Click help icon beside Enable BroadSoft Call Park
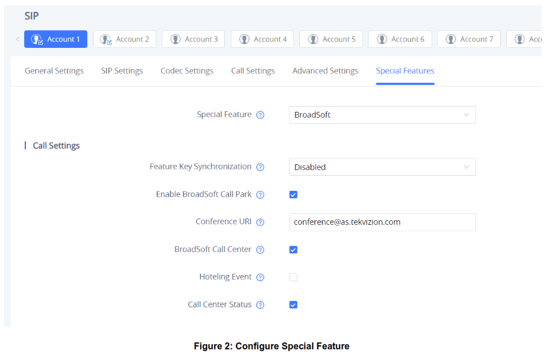The image size is (551, 358). (x=260, y=195)
